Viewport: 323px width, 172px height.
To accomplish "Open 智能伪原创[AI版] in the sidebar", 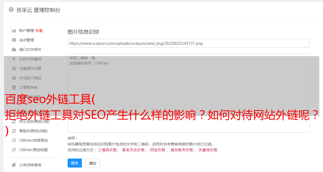I will [33, 131].
